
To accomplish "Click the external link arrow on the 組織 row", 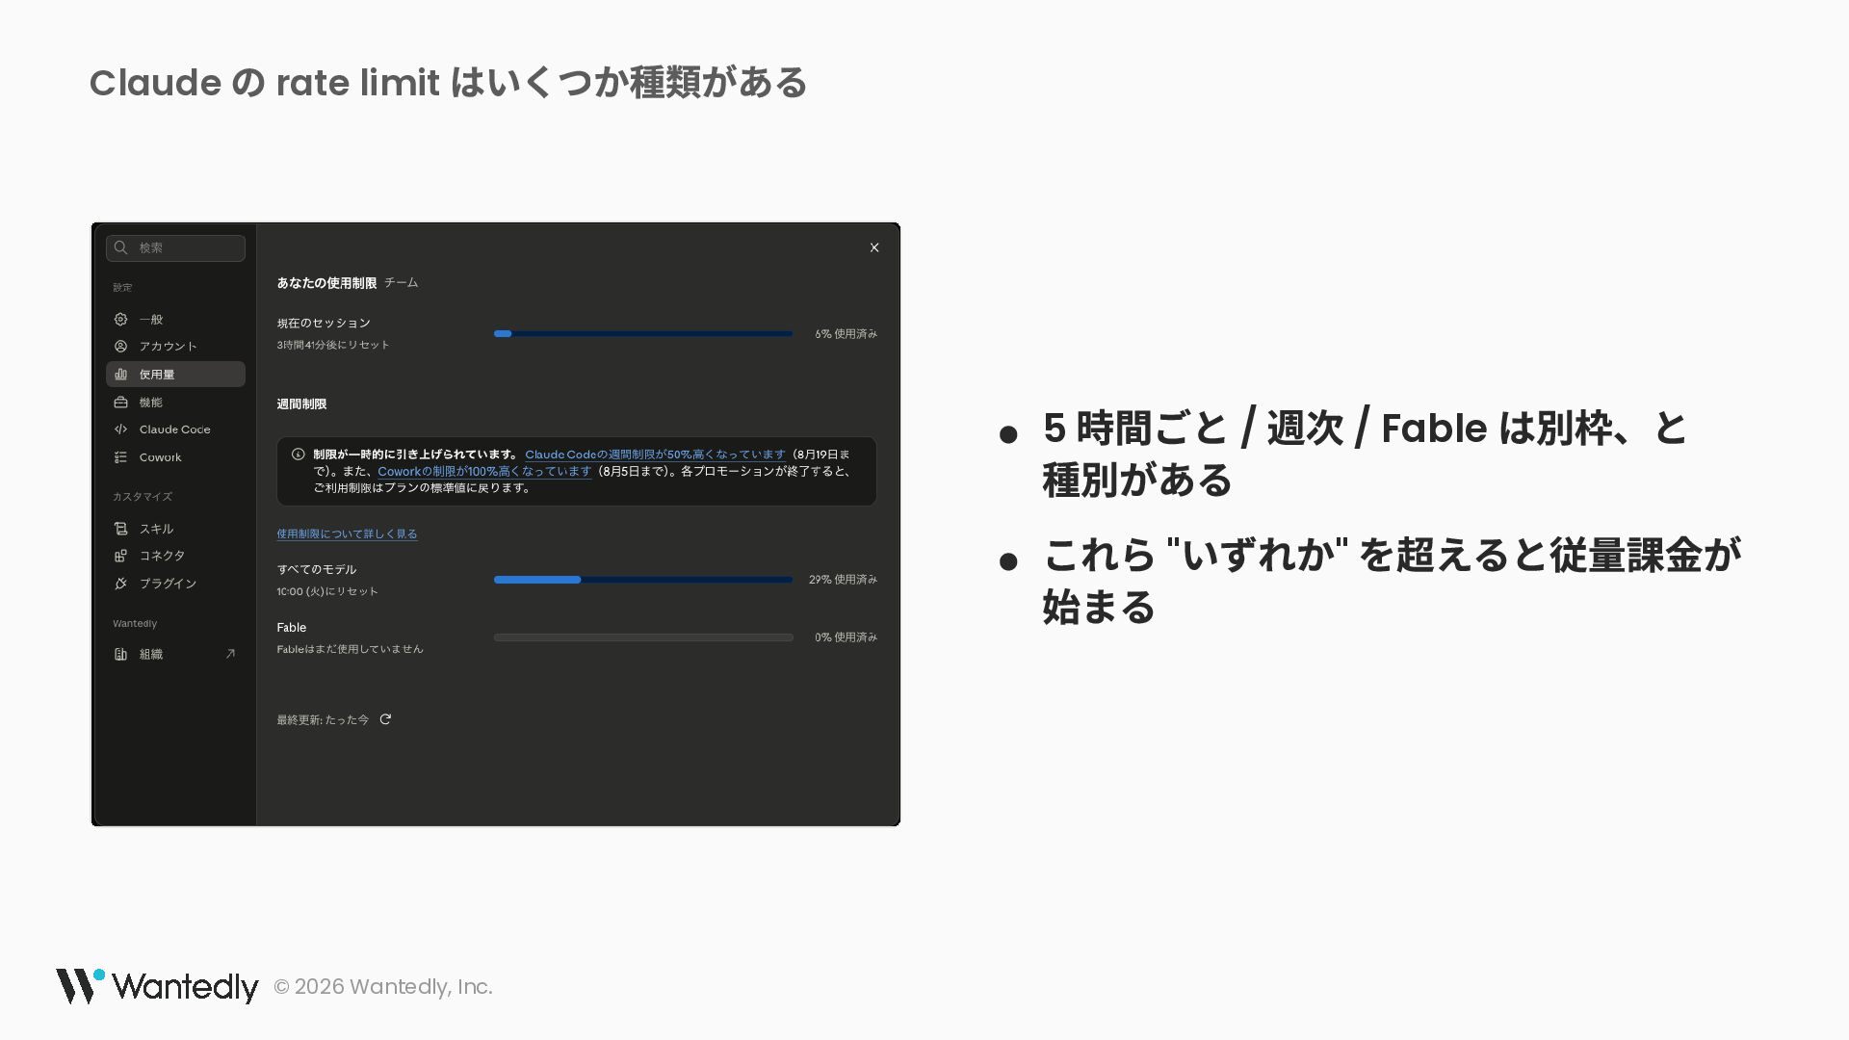I will coord(230,654).
